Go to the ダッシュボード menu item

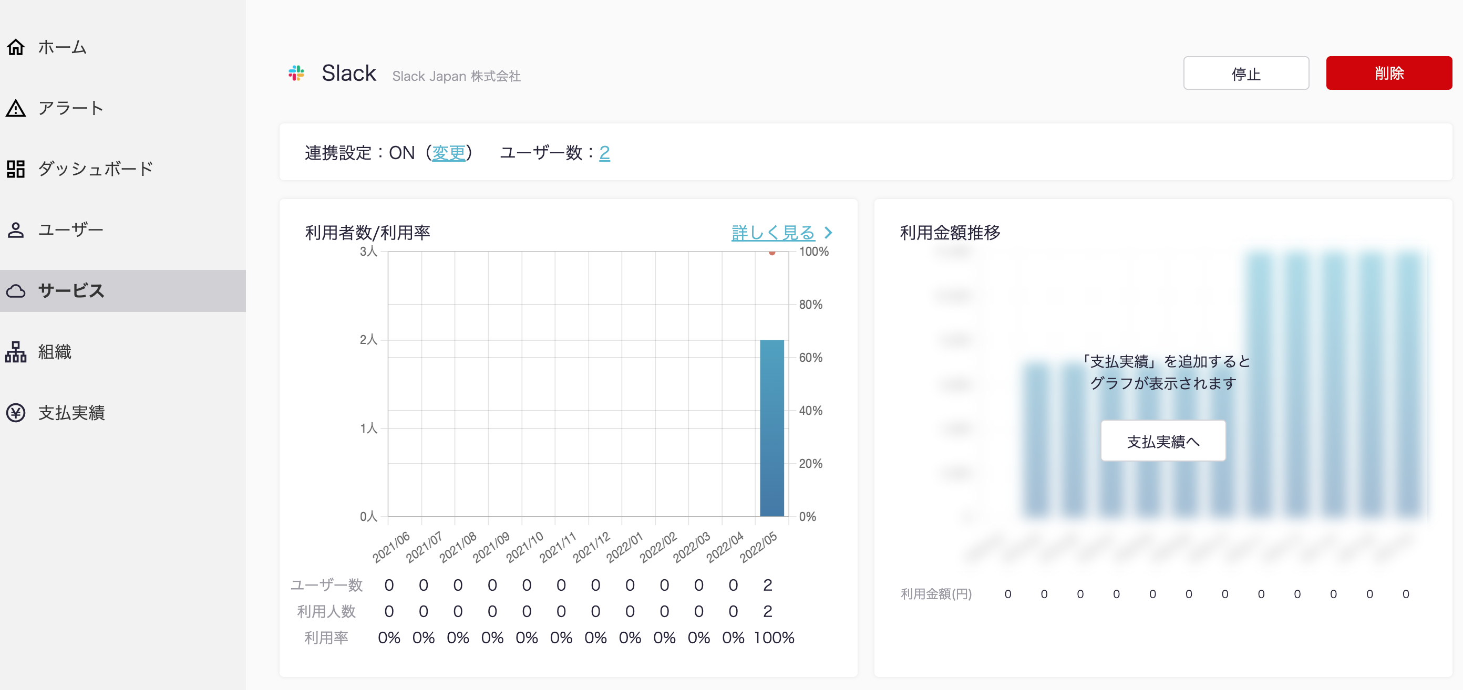tap(96, 169)
